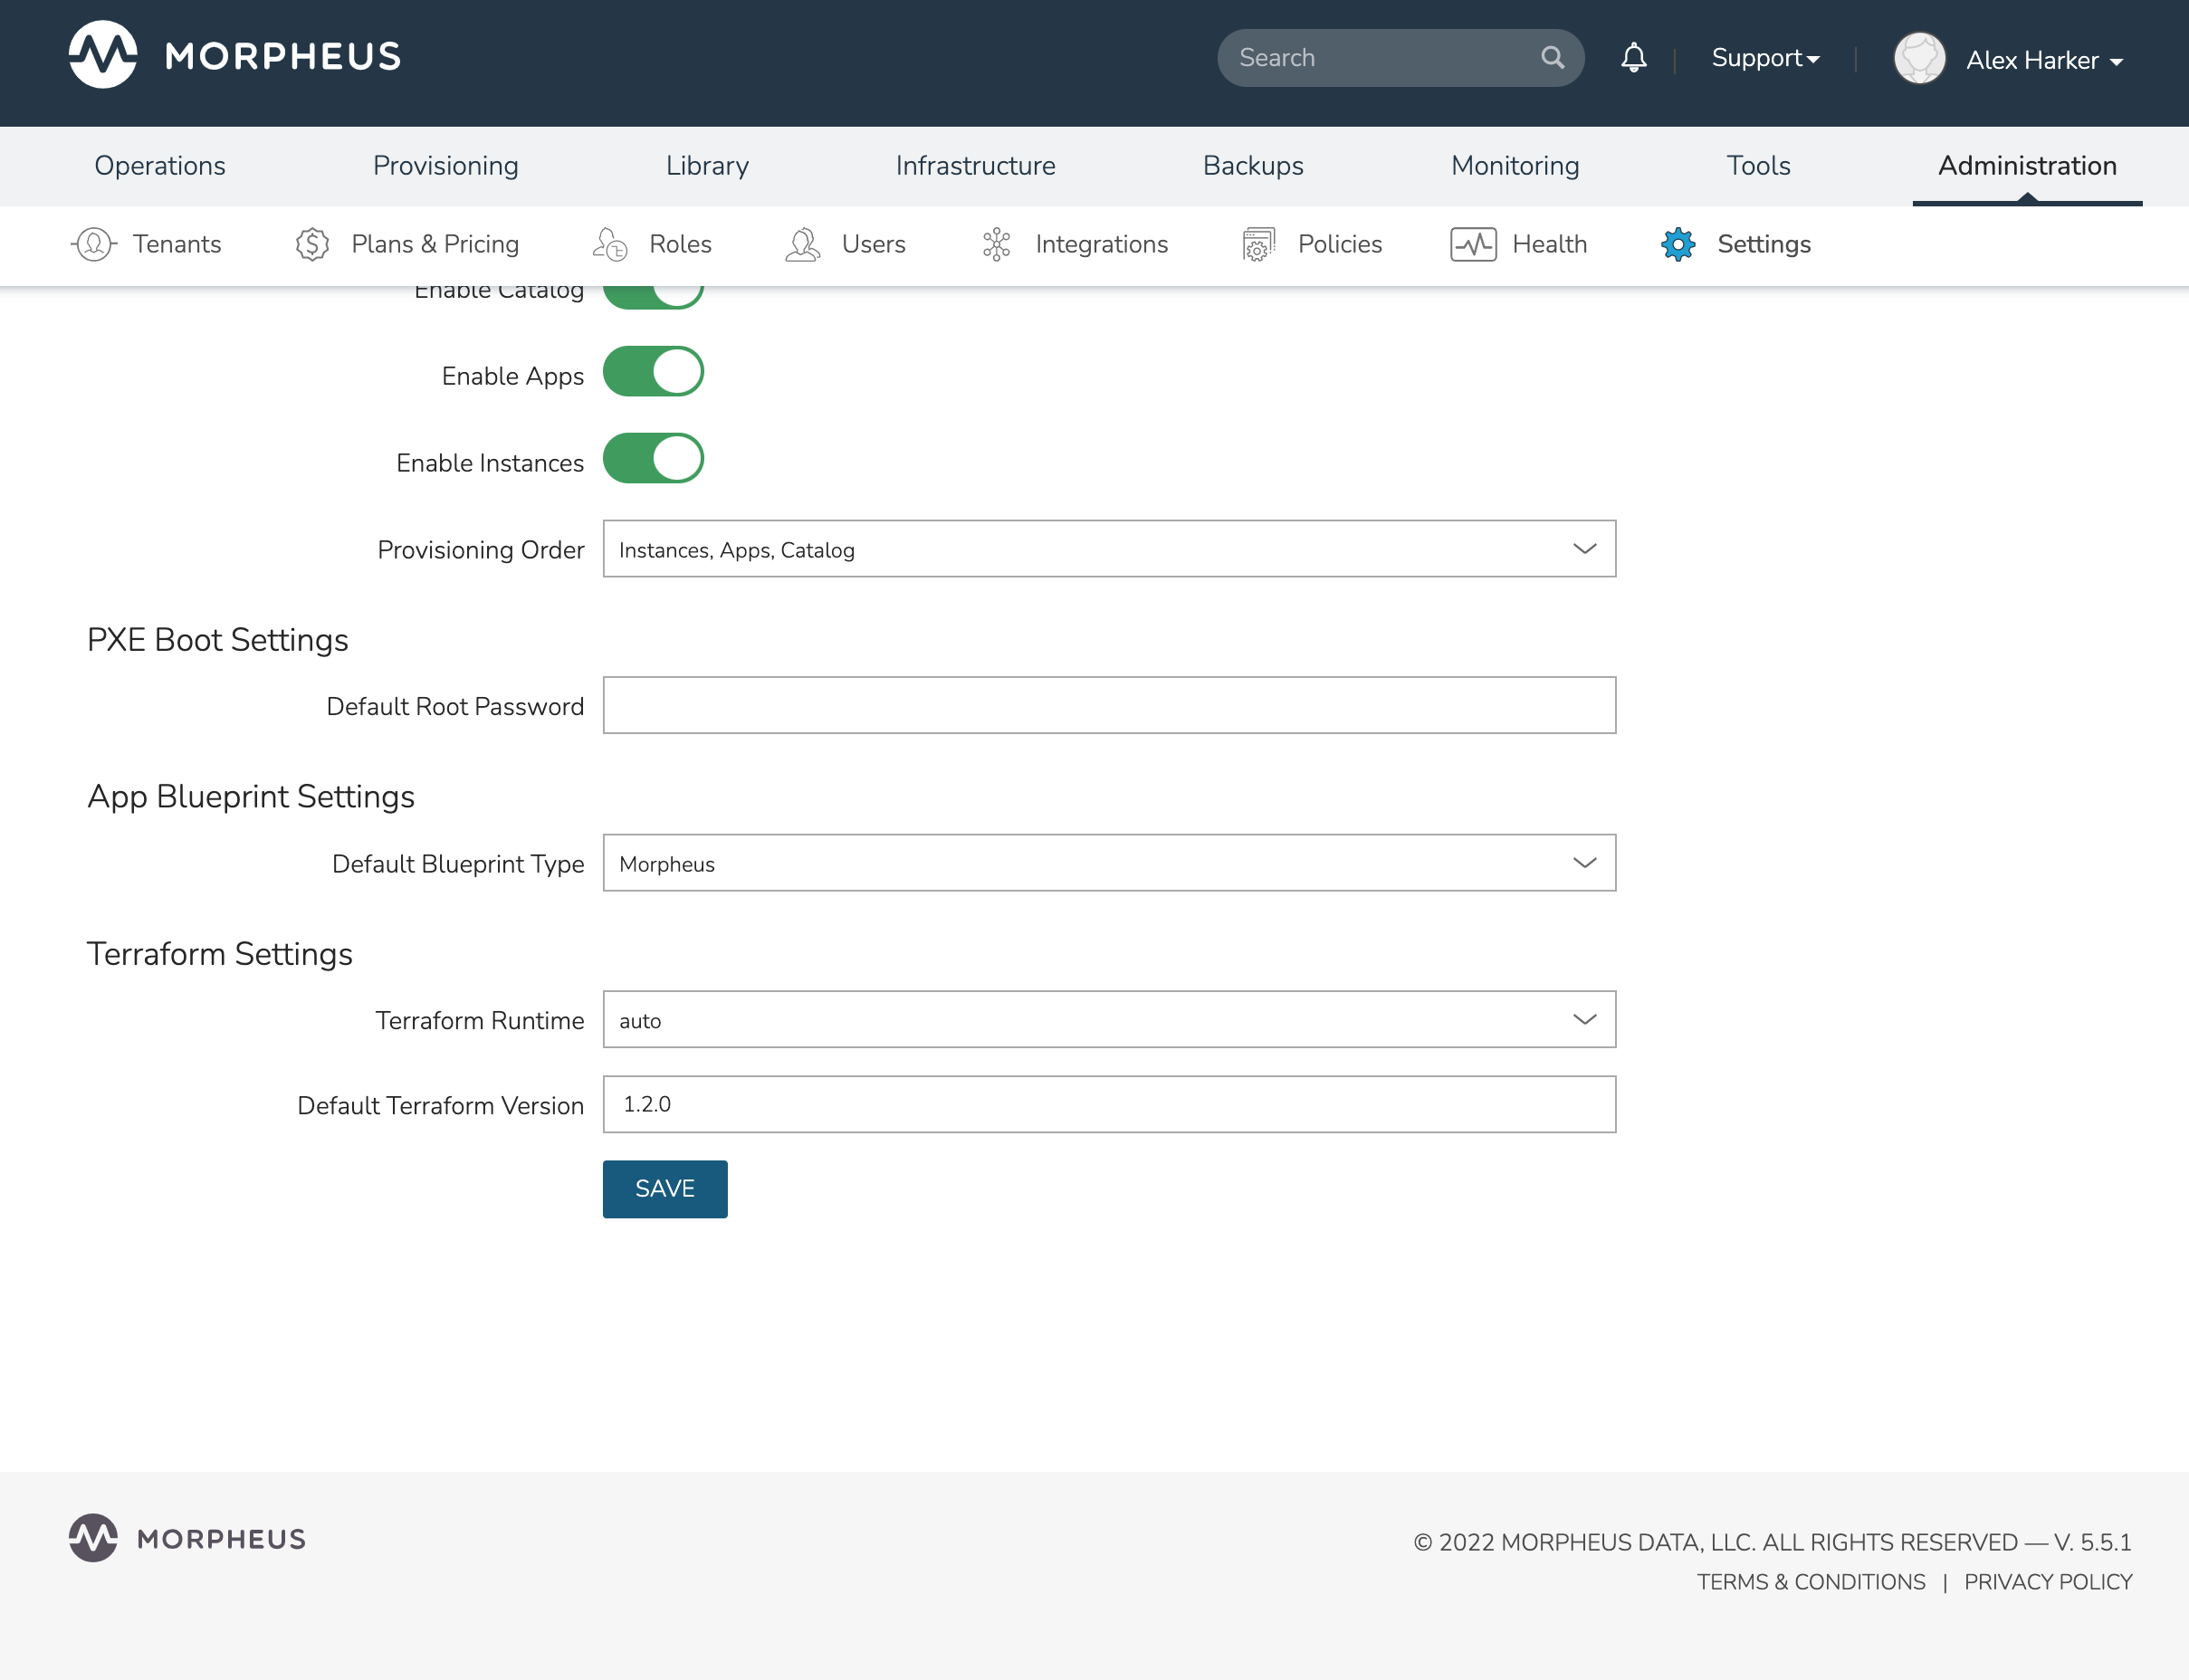Click the Settings gear icon
Image resolution: width=2189 pixels, height=1680 pixels.
click(1678, 244)
